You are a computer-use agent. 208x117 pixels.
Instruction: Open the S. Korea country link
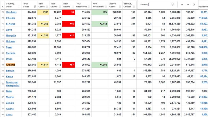(11, 24)
